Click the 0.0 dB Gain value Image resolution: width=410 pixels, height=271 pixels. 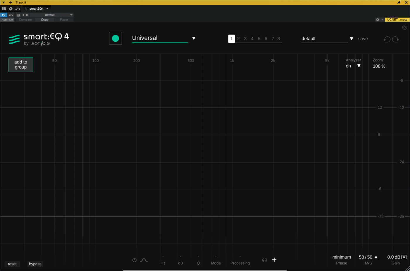(394, 257)
